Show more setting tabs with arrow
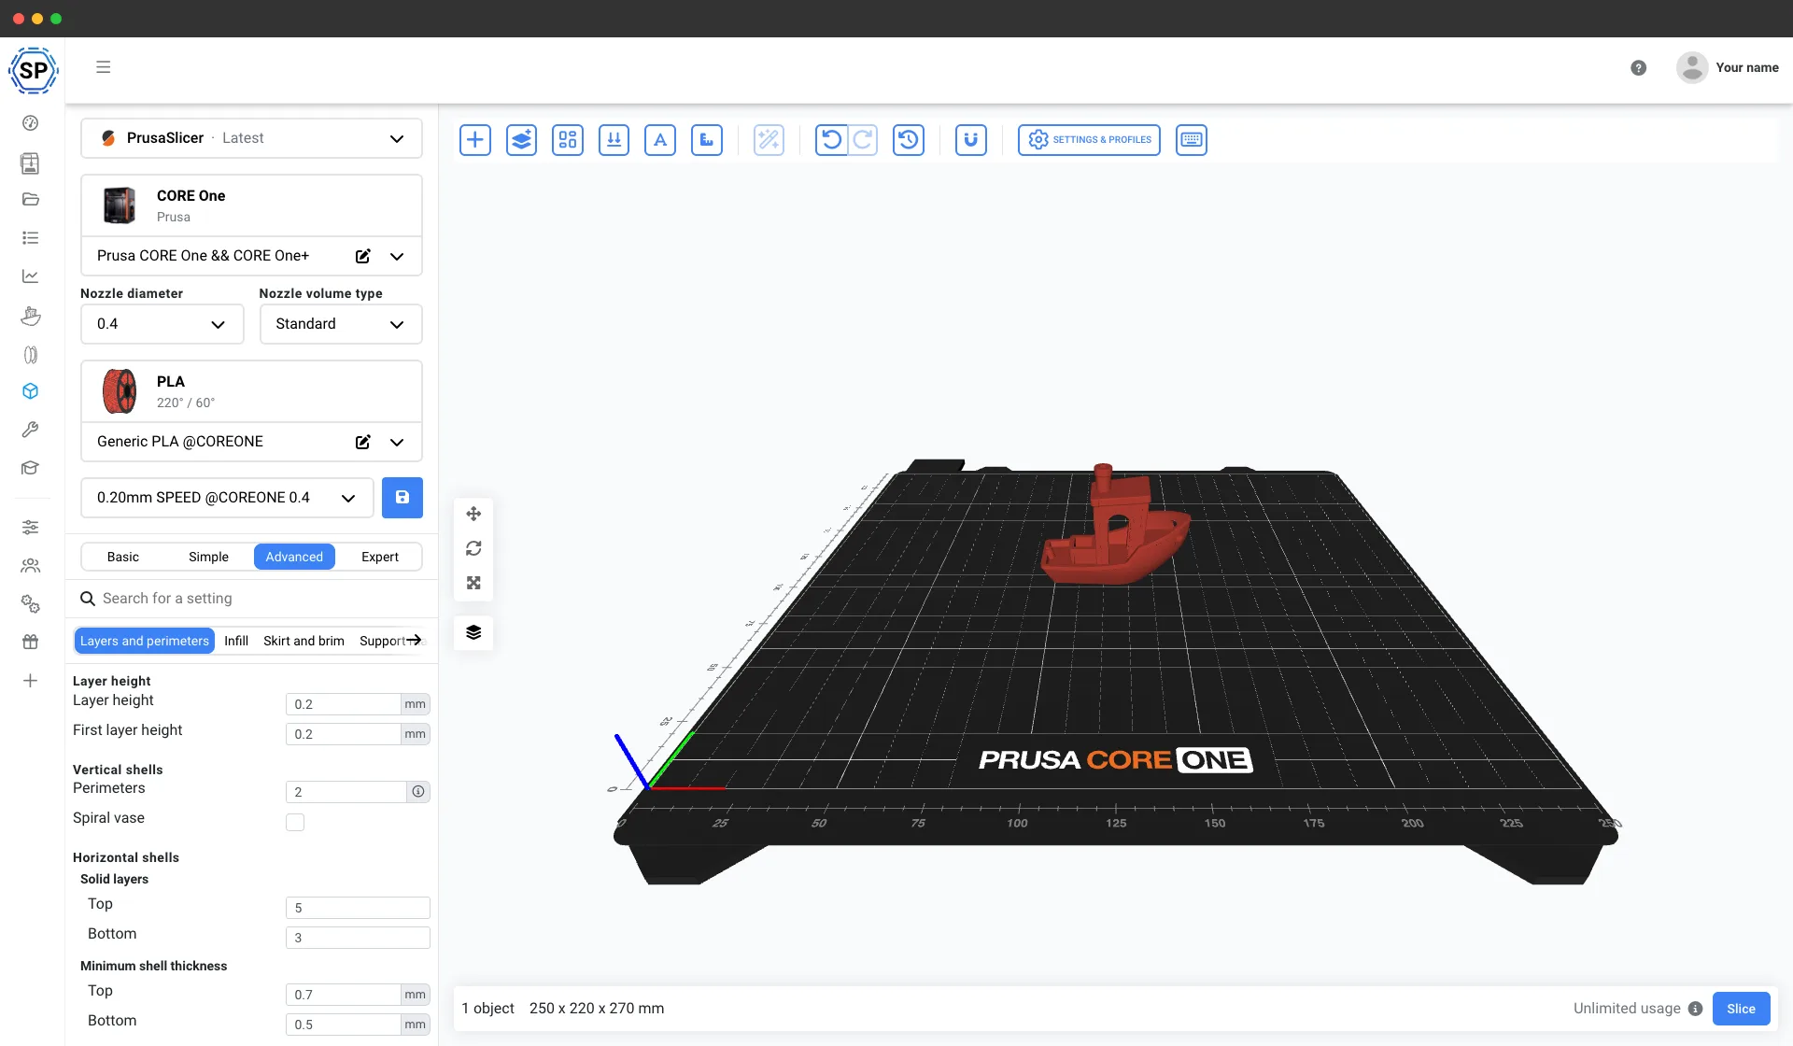Viewport: 1793px width, 1046px height. tap(414, 640)
